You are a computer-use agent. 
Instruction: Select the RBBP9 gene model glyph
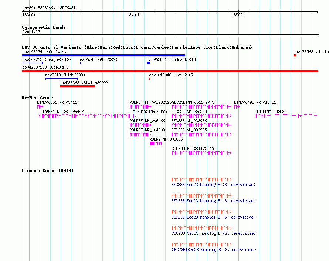click(156, 144)
